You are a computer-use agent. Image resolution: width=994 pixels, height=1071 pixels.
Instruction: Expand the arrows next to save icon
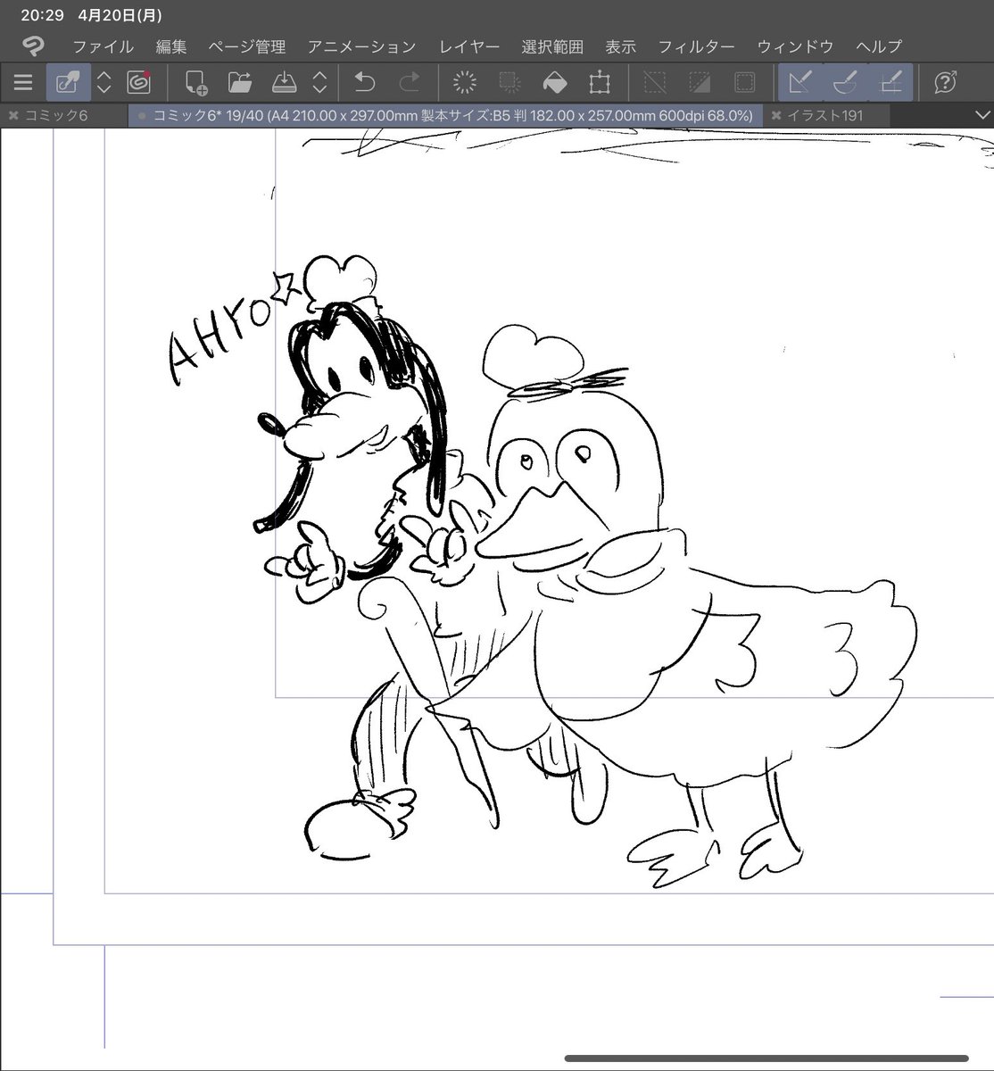point(319,83)
